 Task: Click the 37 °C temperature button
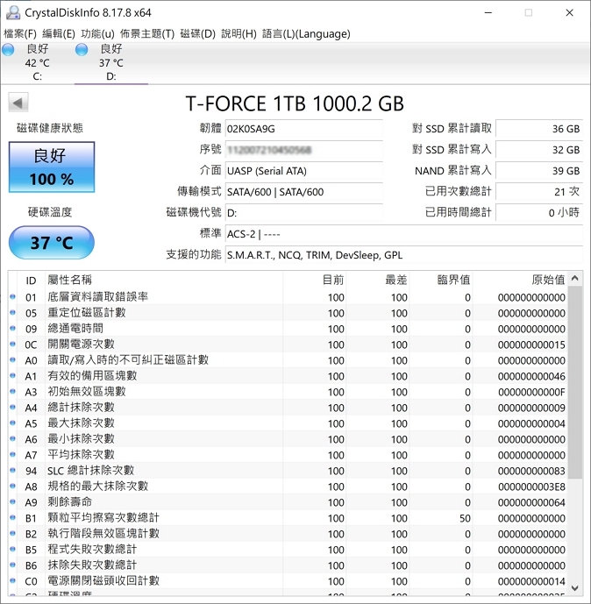(x=52, y=243)
